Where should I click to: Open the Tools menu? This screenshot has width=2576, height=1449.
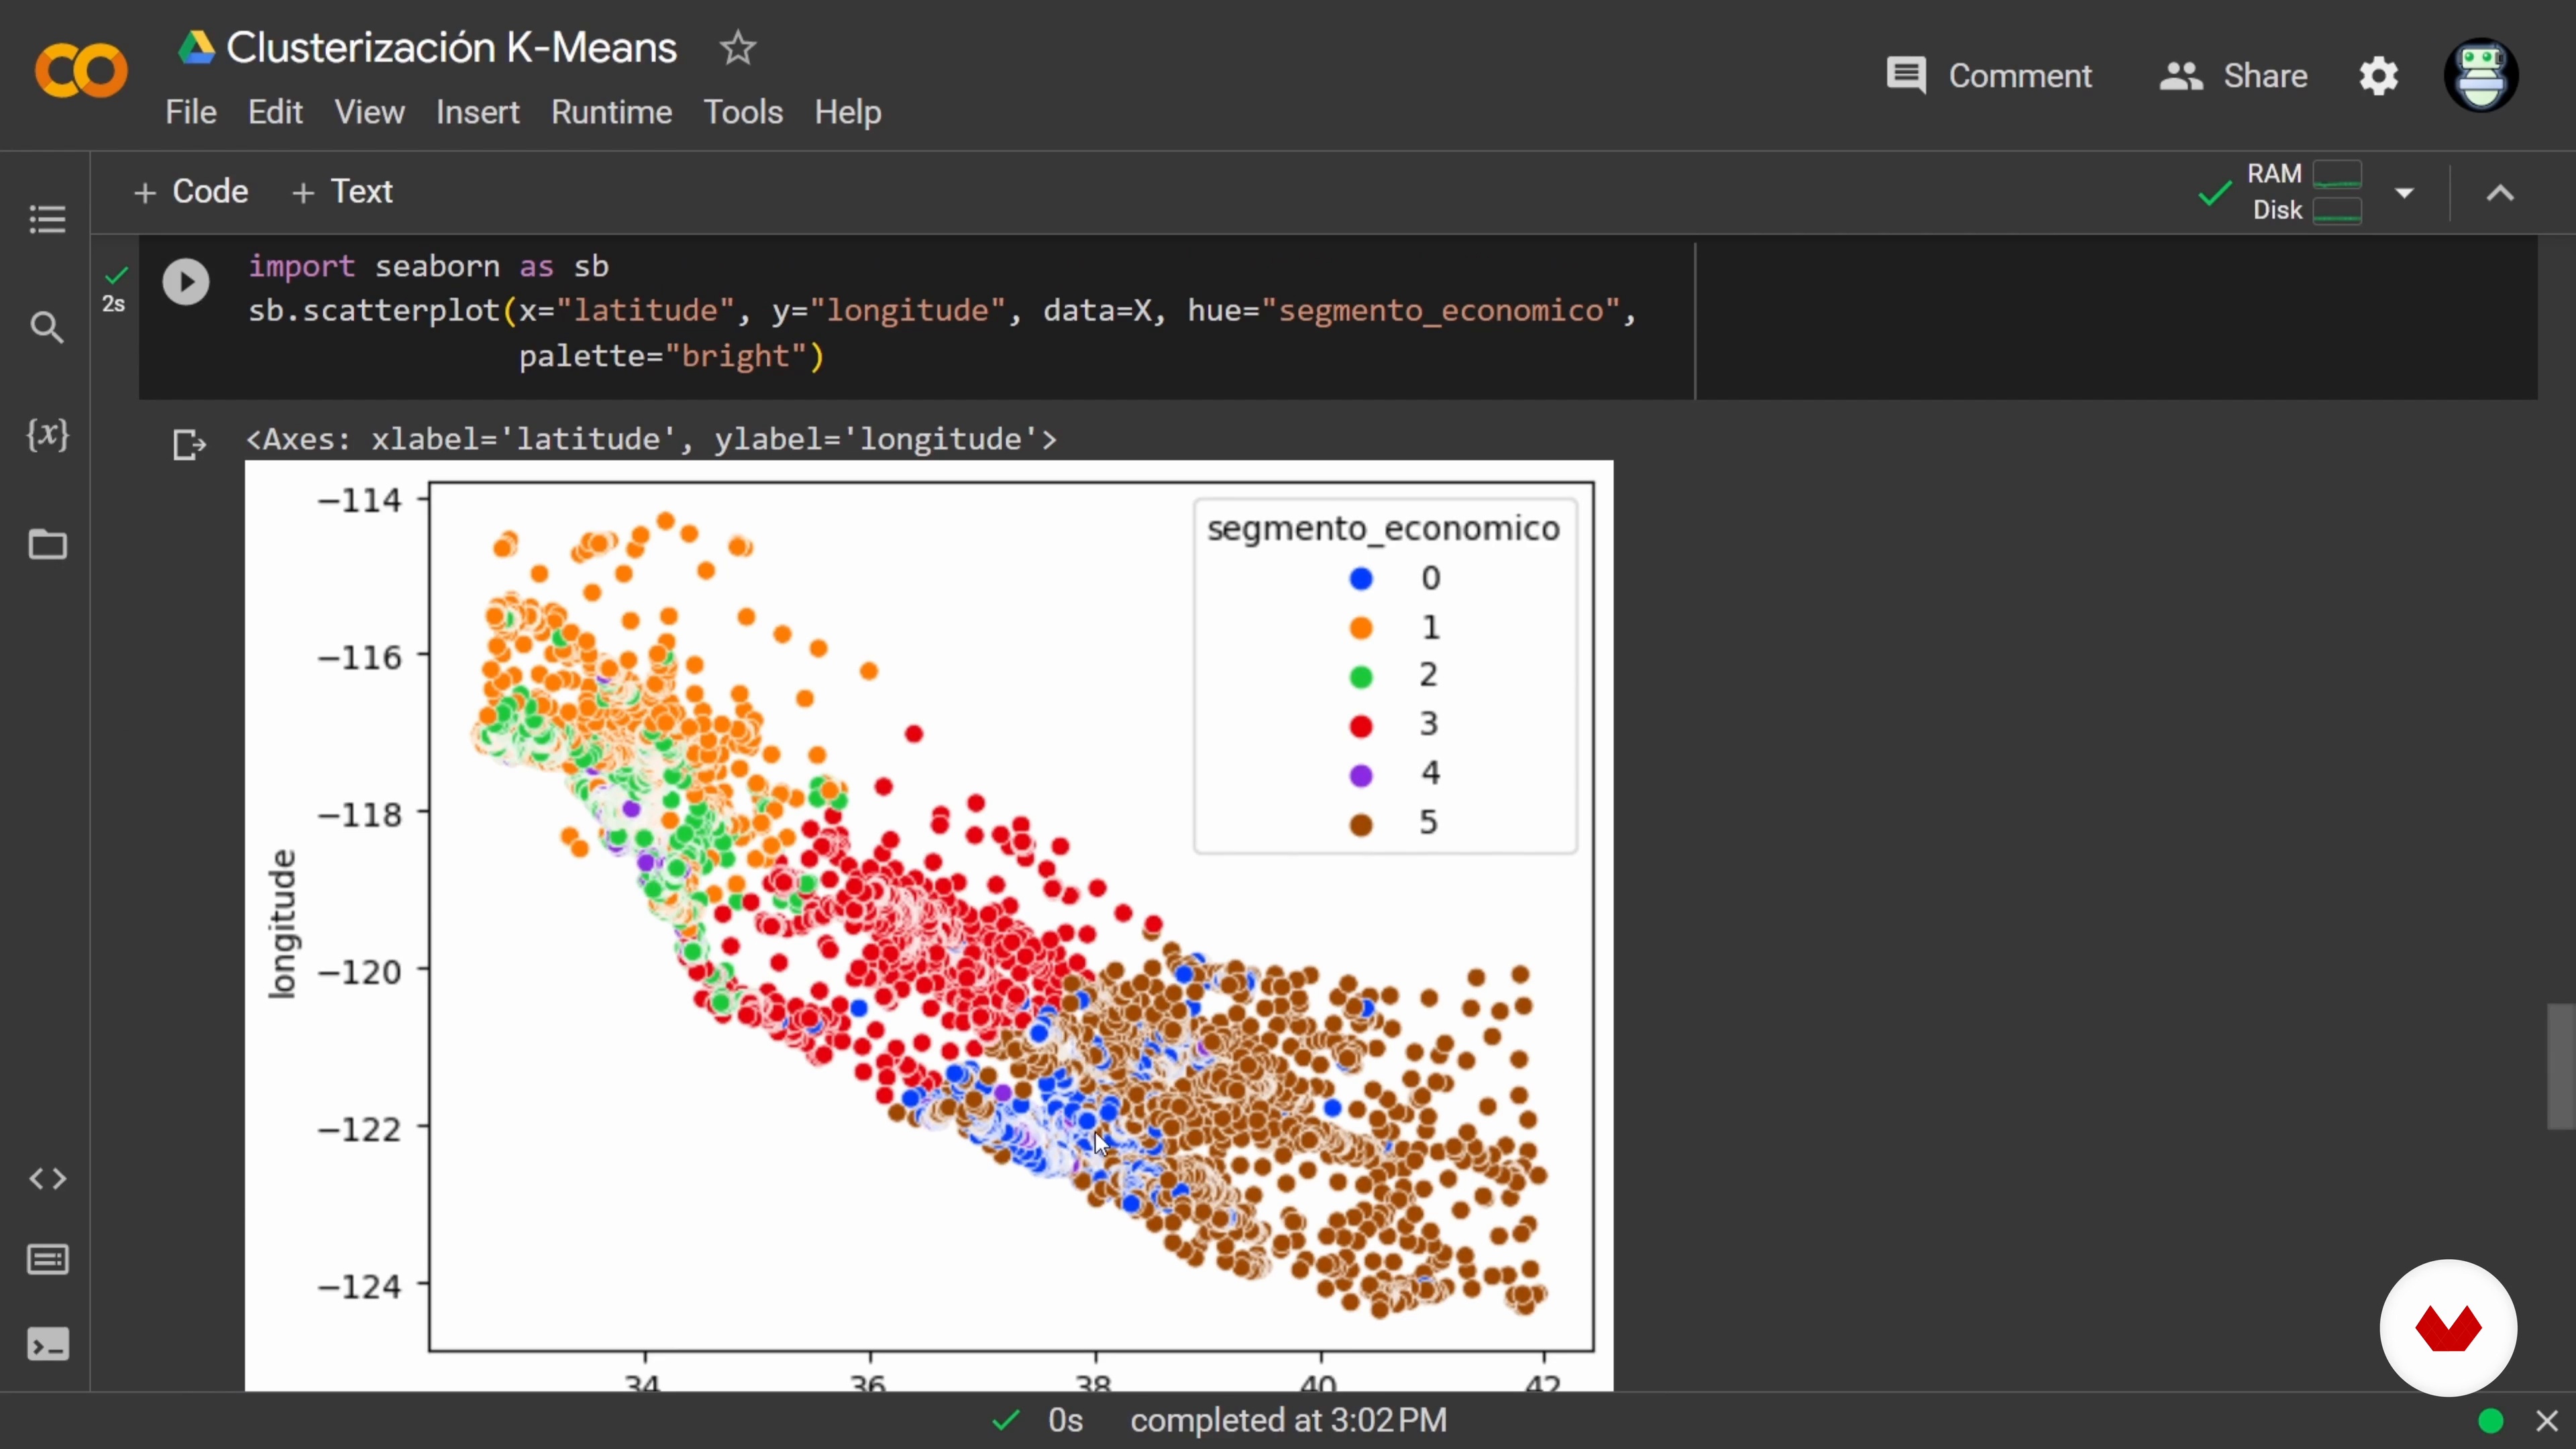pyautogui.click(x=743, y=112)
